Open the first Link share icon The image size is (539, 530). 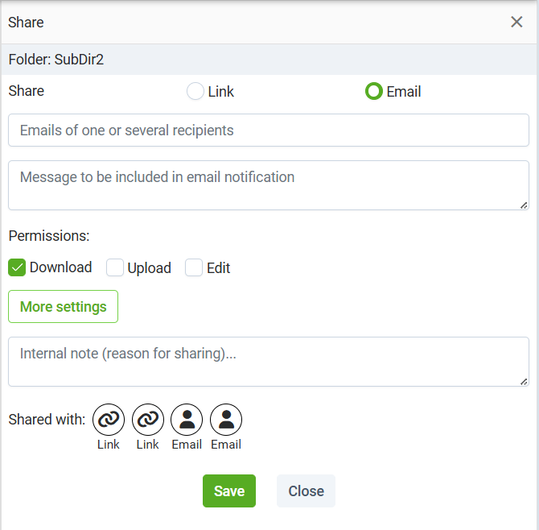pyautogui.click(x=109, y=420)
